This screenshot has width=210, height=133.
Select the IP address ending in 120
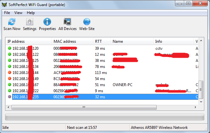(26, 48)
